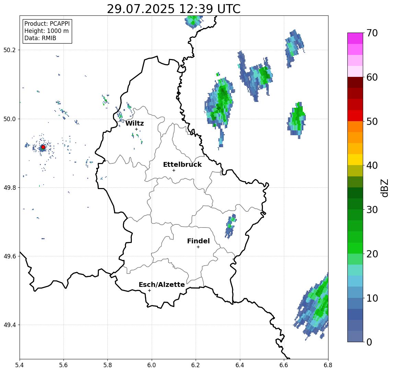Click the "Product: PCAPPI" legend line

47,24
